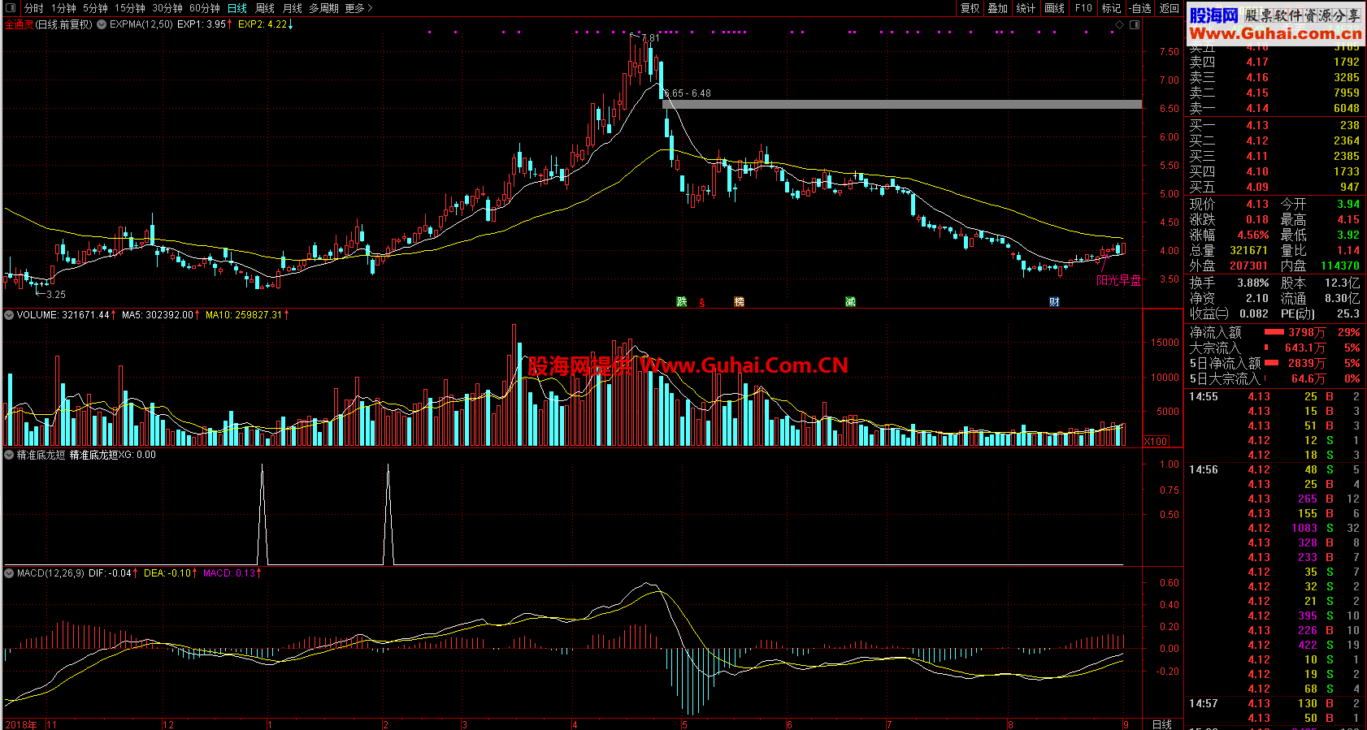The width and height of the screenshot is (1367, 730).
Task: Open the 统计 statistics tool
Action: [1026, 8]
